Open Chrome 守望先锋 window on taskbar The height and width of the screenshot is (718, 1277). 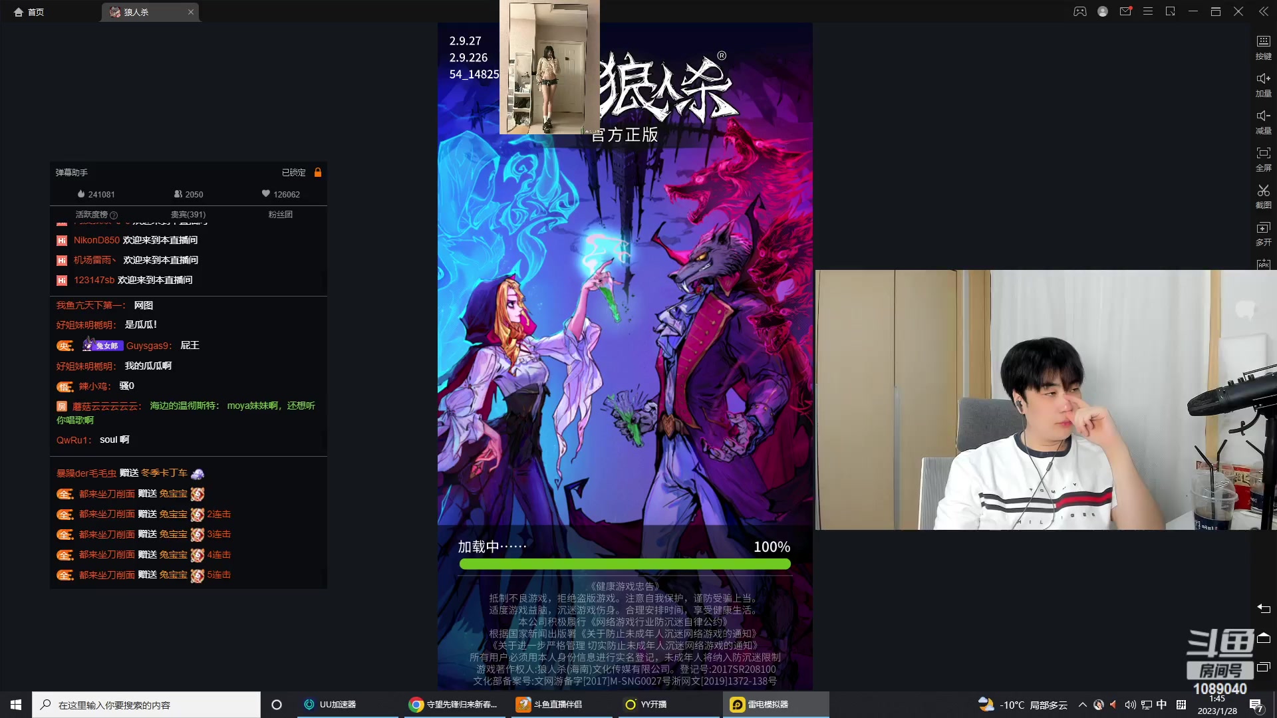(x=454, y=705)
